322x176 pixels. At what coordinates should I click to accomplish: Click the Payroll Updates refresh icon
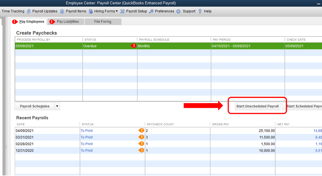(29, 11)
